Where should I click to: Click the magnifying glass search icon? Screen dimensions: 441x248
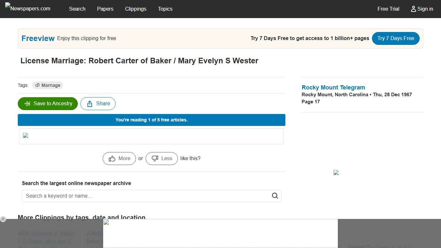coord(275,196)
